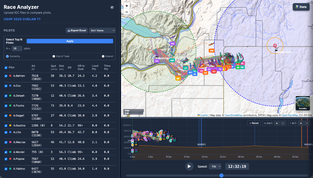This screenshot has height=178, width=313.
Task: Switch to the Satellite map layer
Action: coord(303,103)
